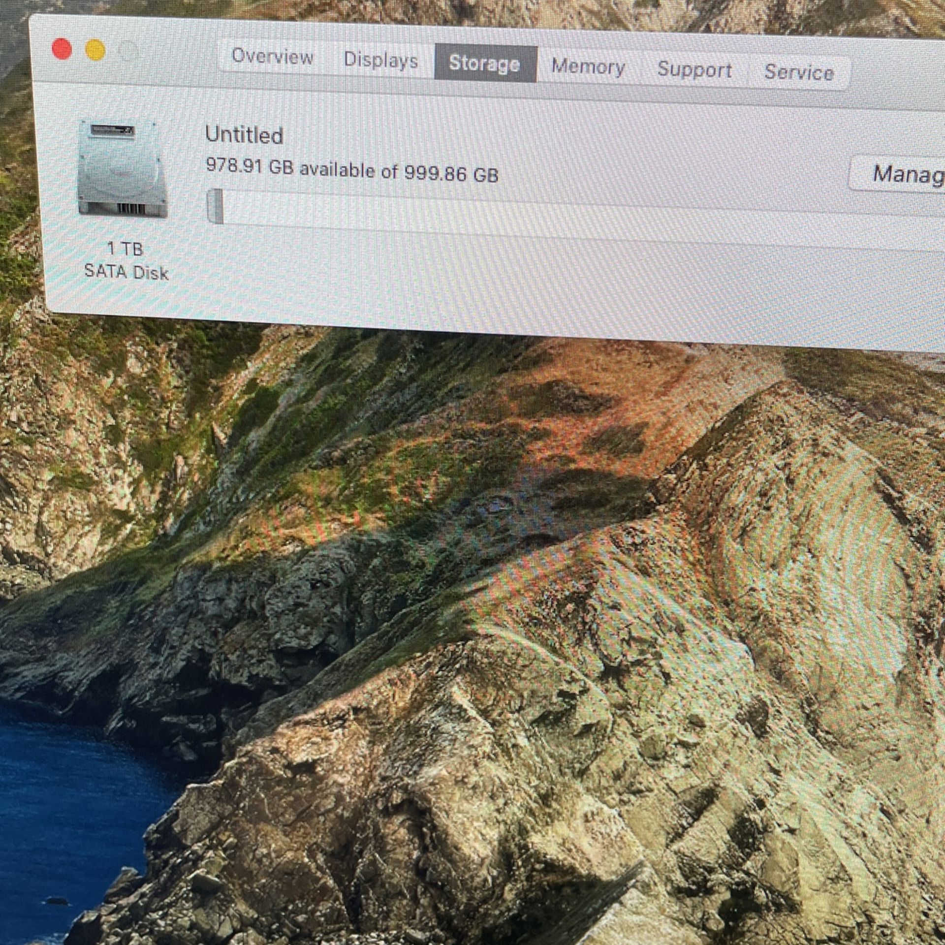
Task: Click the 978.91 GB available text
Action: 352,170
